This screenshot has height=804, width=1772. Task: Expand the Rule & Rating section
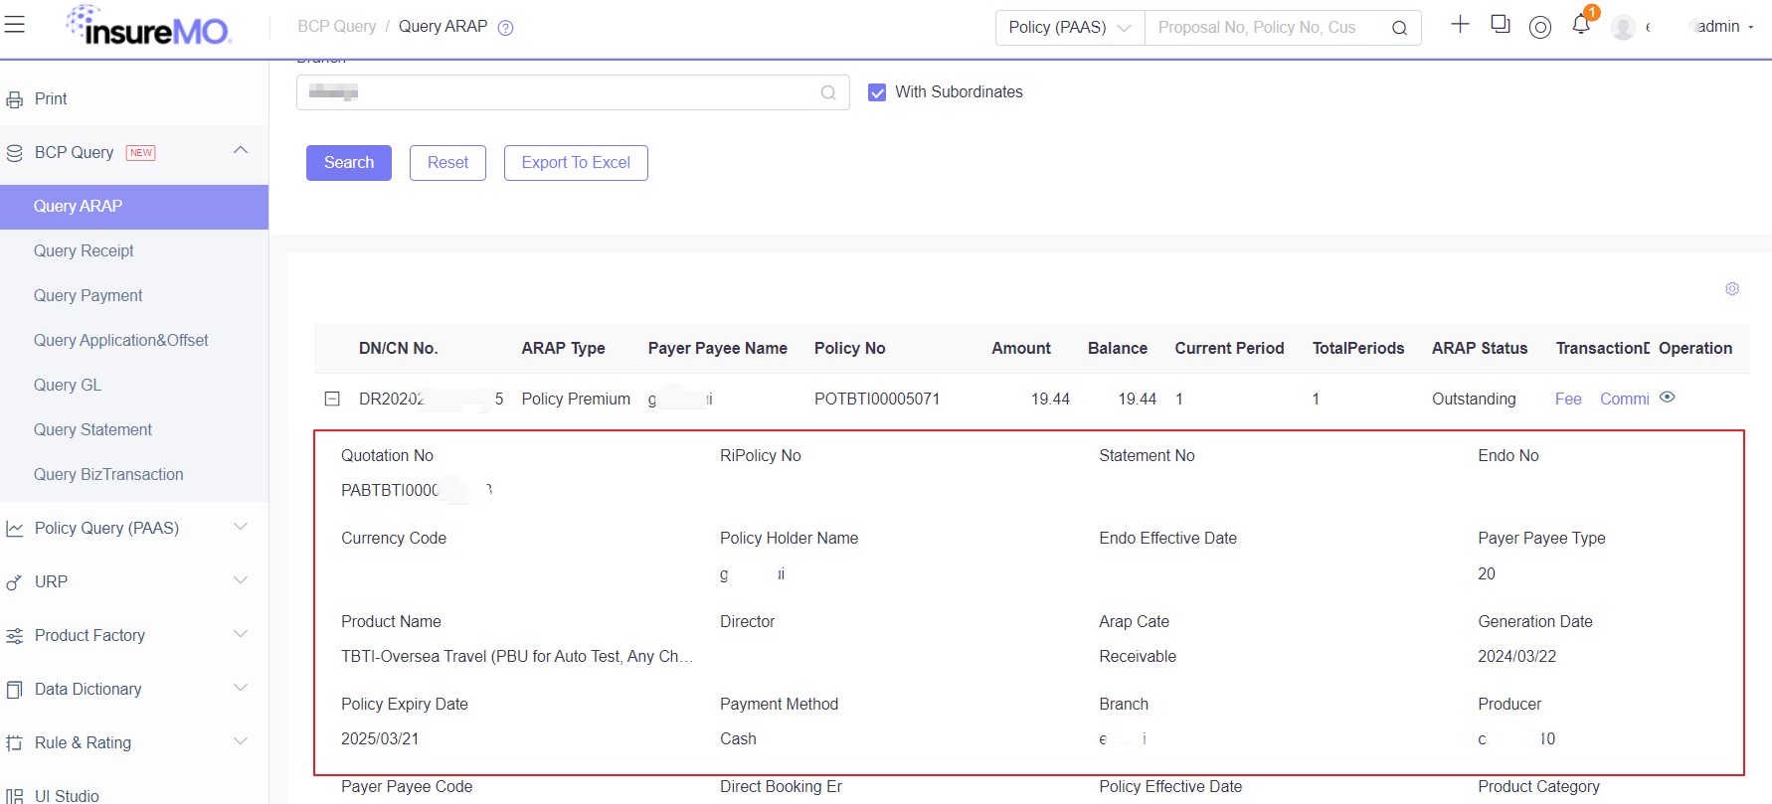[241, 740]
